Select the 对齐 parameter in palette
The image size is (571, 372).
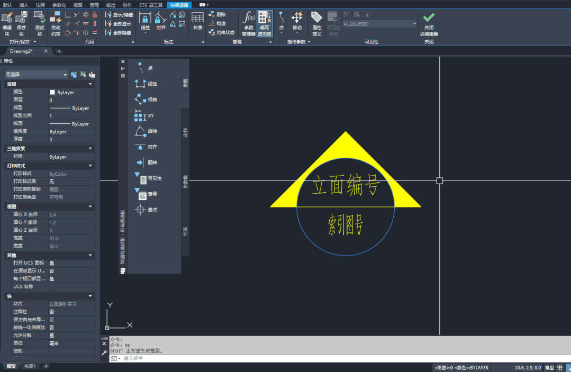[146, 147]
